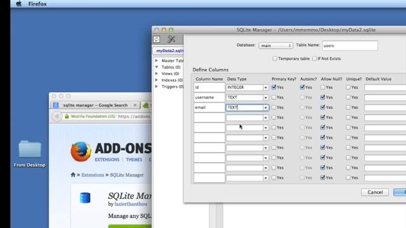The height and width of the screenshot is (228, 406).
Task: Uncheck Allow Null for the email column
Action: tap(323, 107)
